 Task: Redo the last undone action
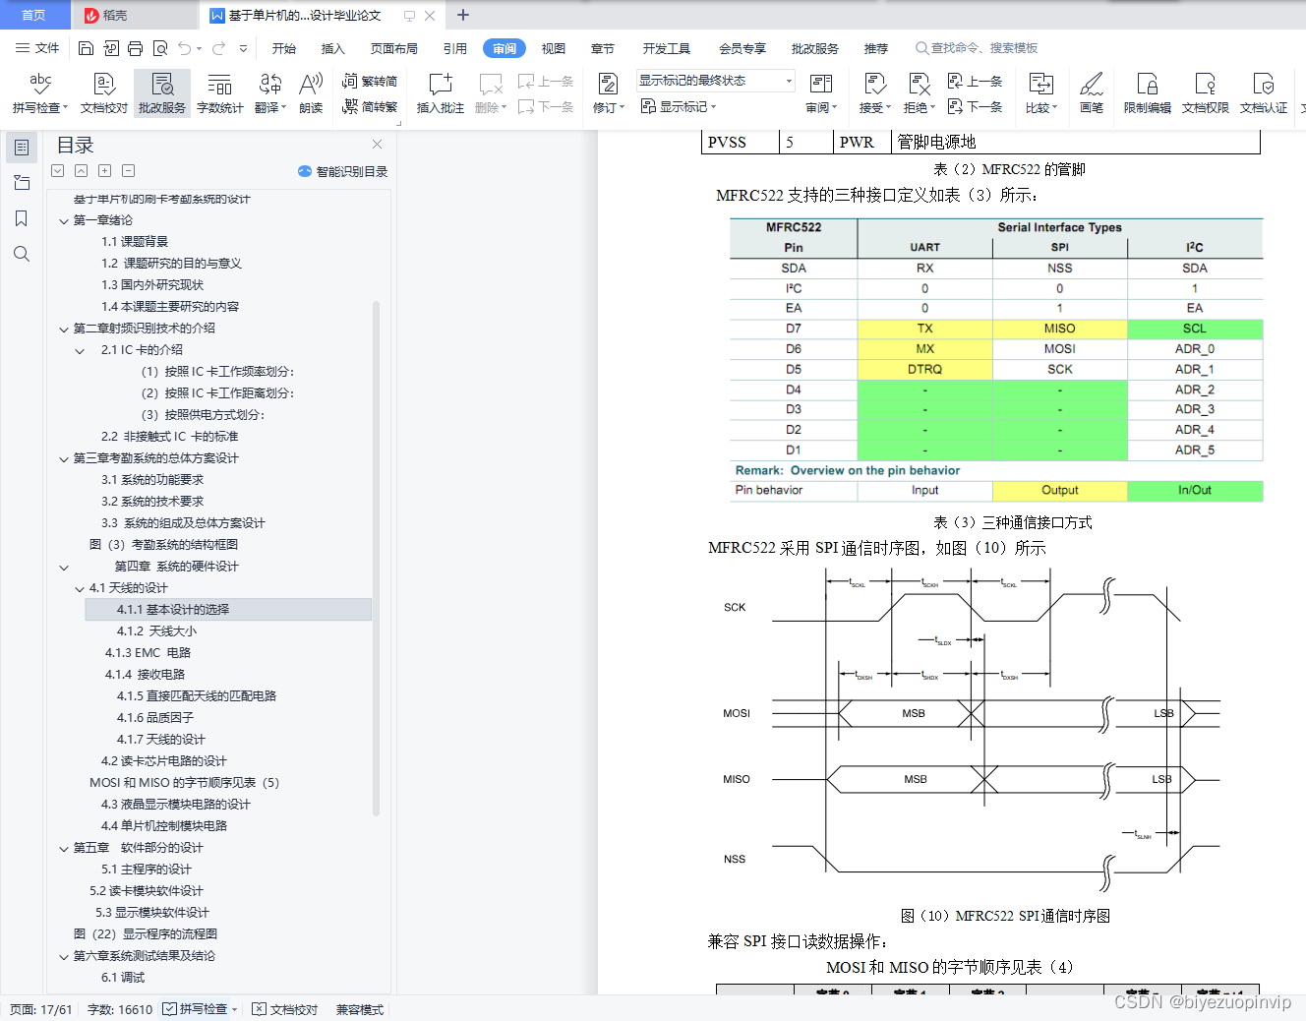[218, 48]
